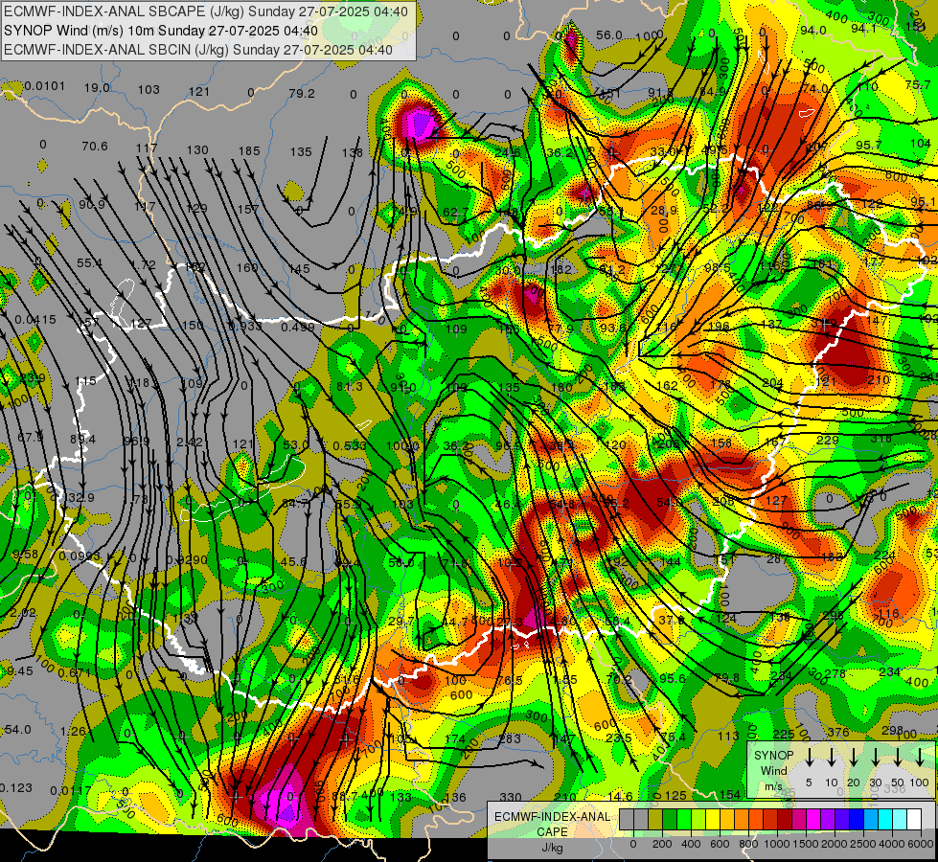Click the wind arrow above the 5 m/s label
The image size is (938, 862).
point(809,757)
